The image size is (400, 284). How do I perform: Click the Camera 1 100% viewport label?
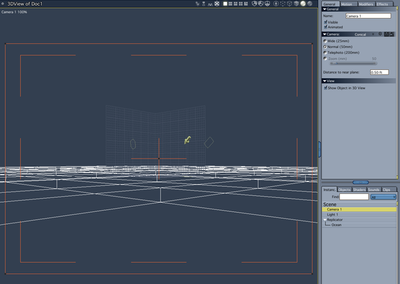[14, 12]
